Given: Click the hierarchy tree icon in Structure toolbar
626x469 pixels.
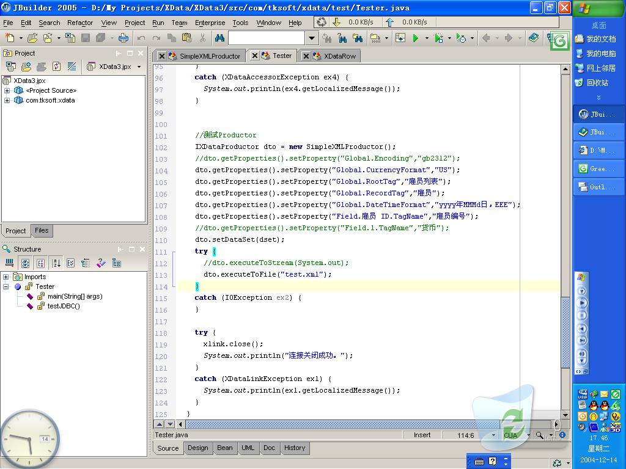Looking at the screenshot, I should click(x=86, y=263).
